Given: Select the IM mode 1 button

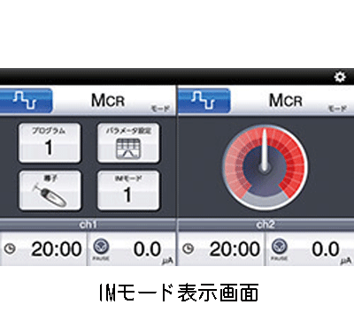Looking at the screenshot, I should (128, 190).
